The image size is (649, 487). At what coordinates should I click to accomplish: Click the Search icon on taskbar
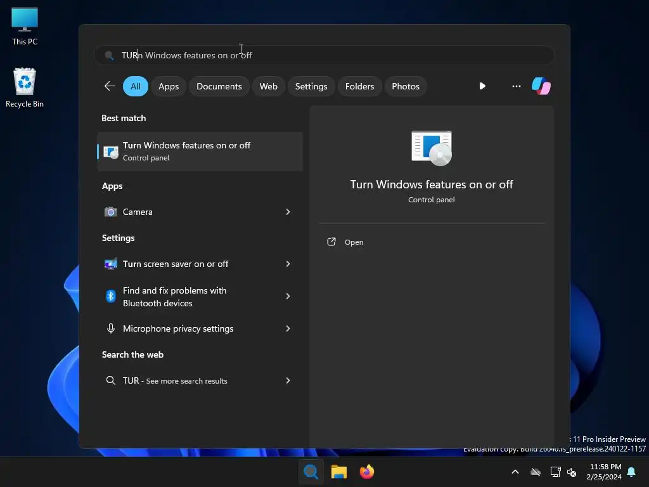click(x=311, y=472)
